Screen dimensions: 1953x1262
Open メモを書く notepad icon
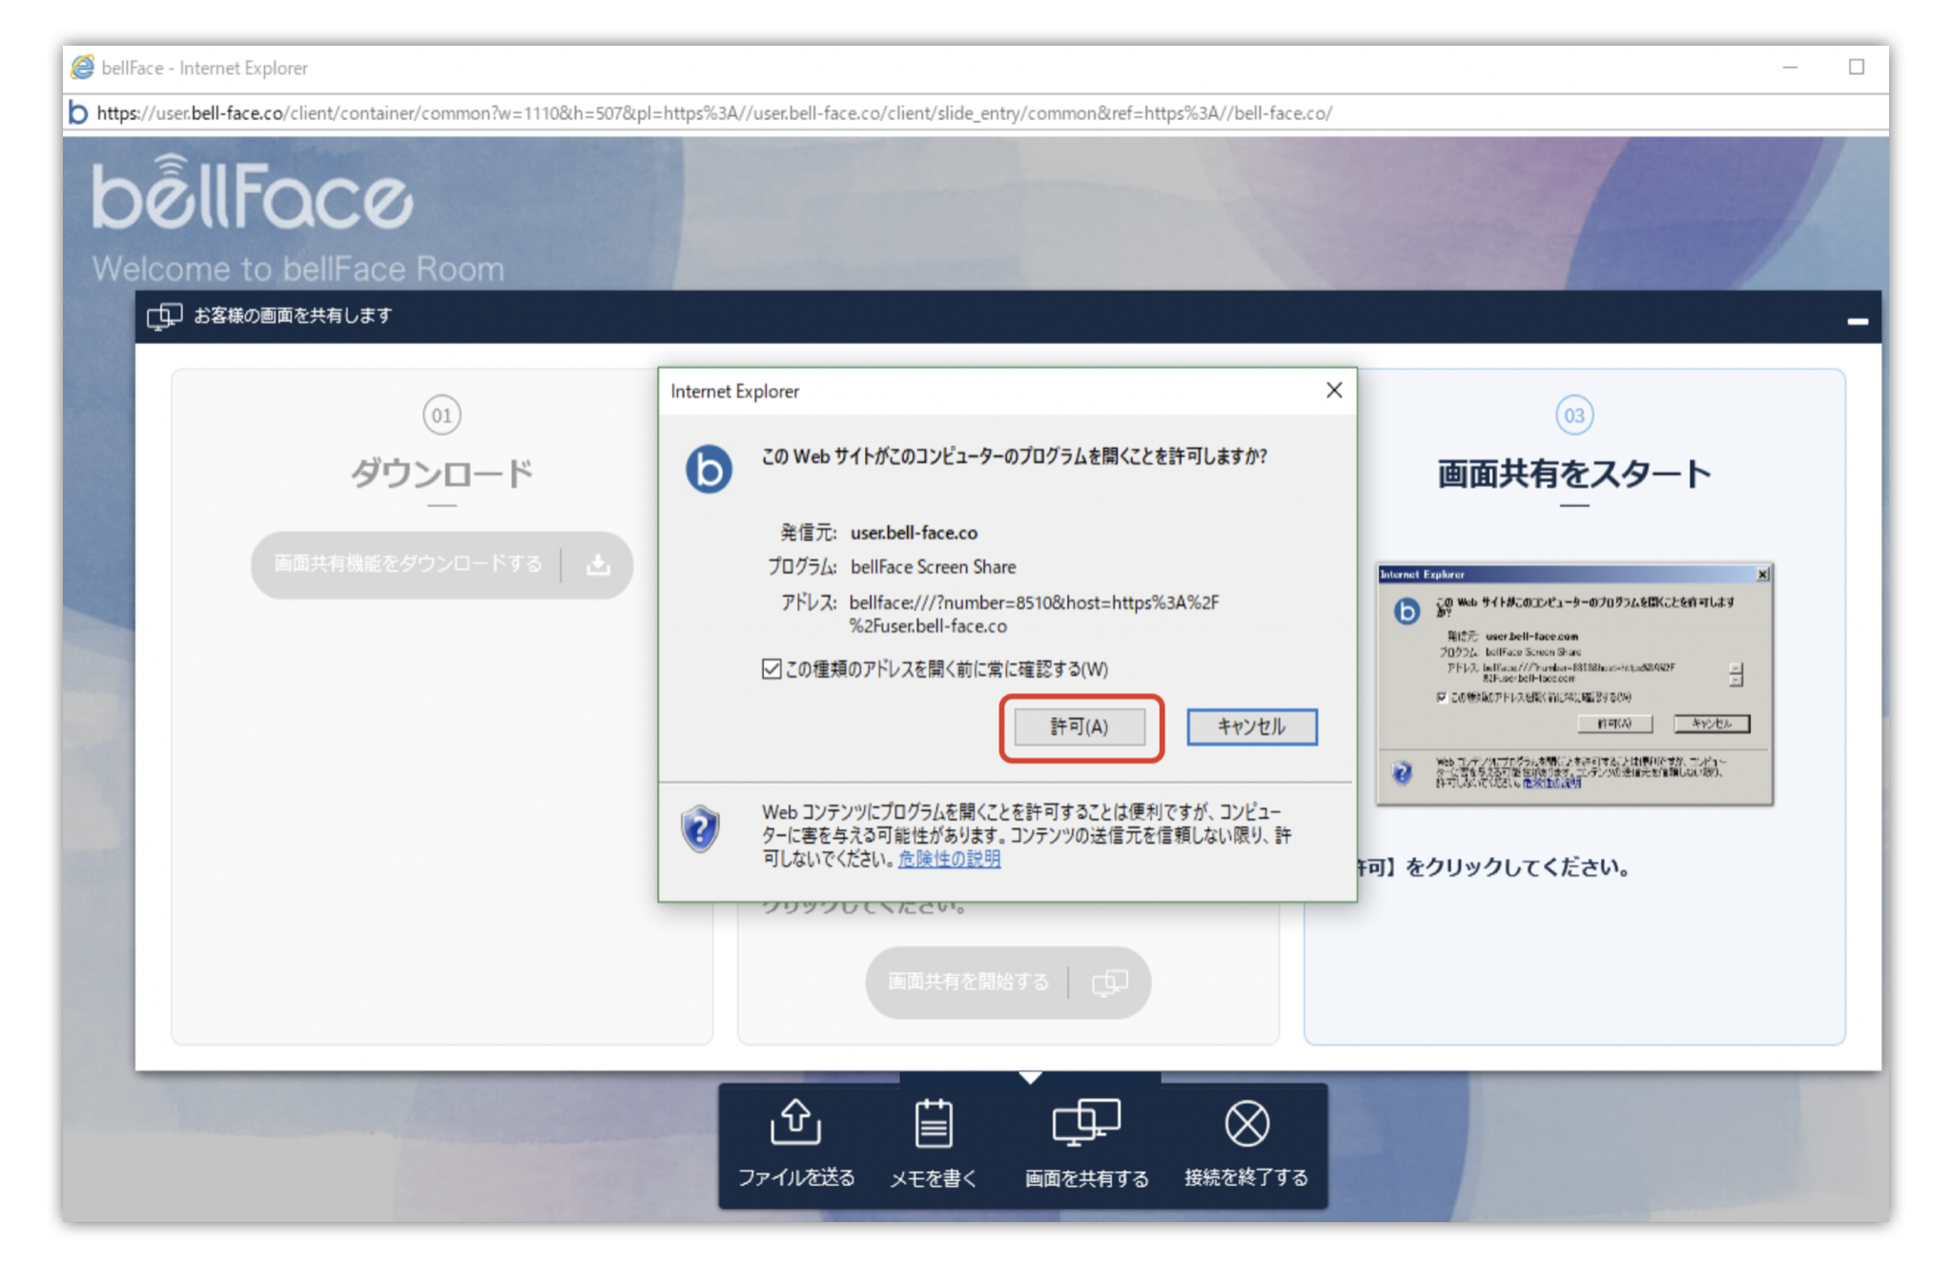[x=933, y=1124]
